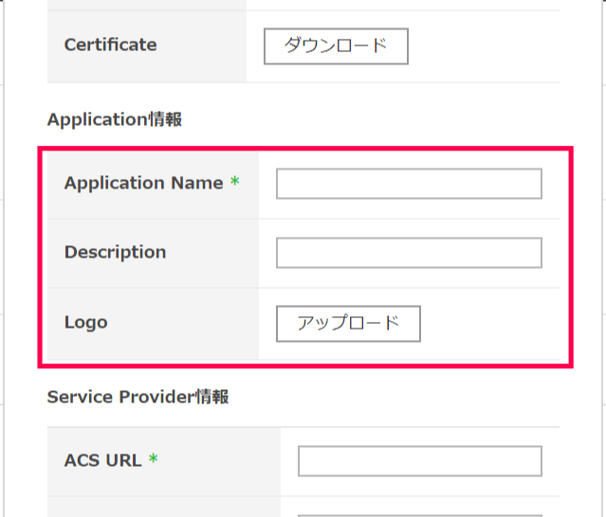This screenshot has height=517, width=606.
Task: Click the アップロード logo button
Action: coord(348,323)
